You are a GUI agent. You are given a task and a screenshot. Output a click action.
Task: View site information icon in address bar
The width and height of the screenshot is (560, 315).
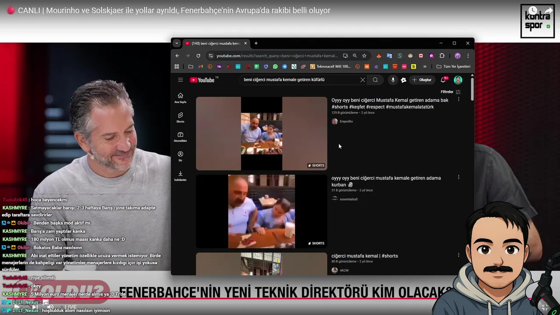(210, 56)
